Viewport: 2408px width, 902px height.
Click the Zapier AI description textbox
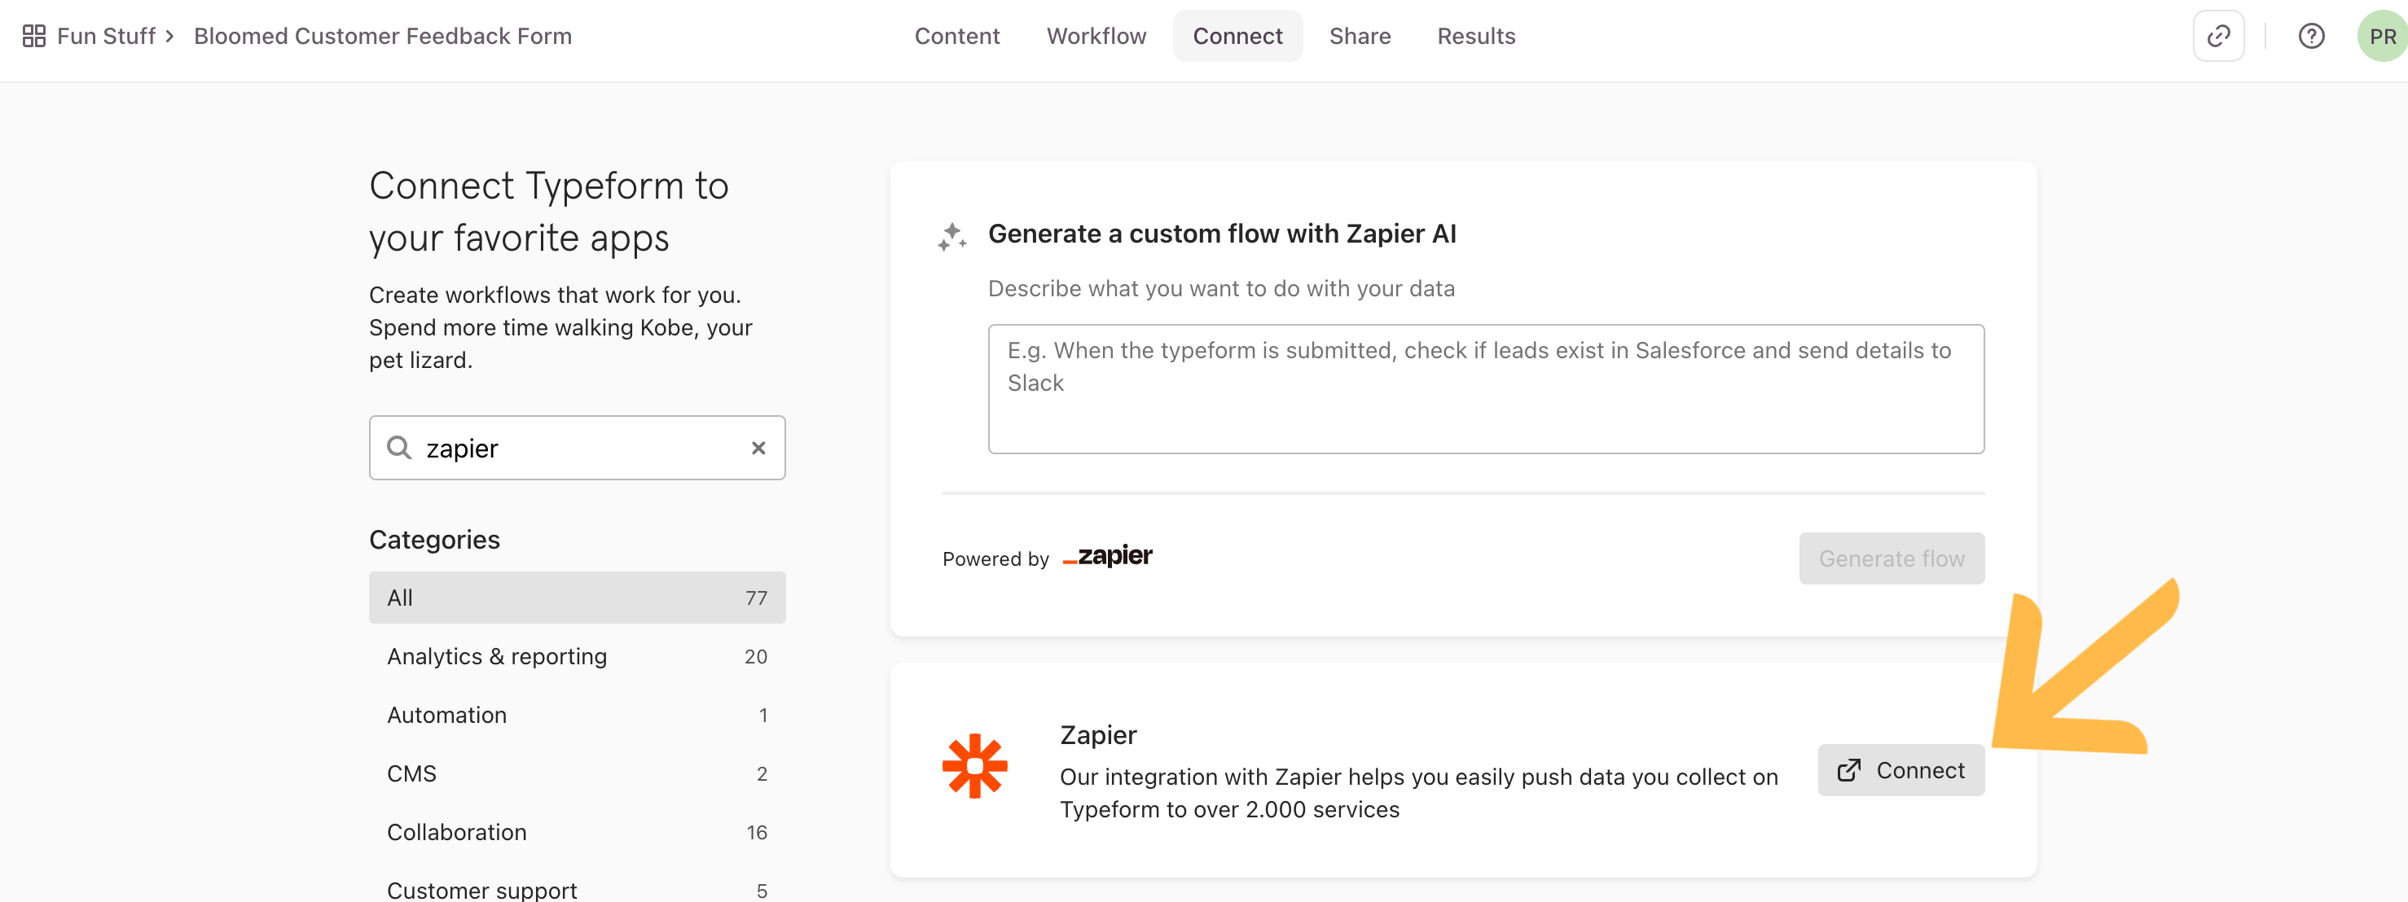(1485, 389)
